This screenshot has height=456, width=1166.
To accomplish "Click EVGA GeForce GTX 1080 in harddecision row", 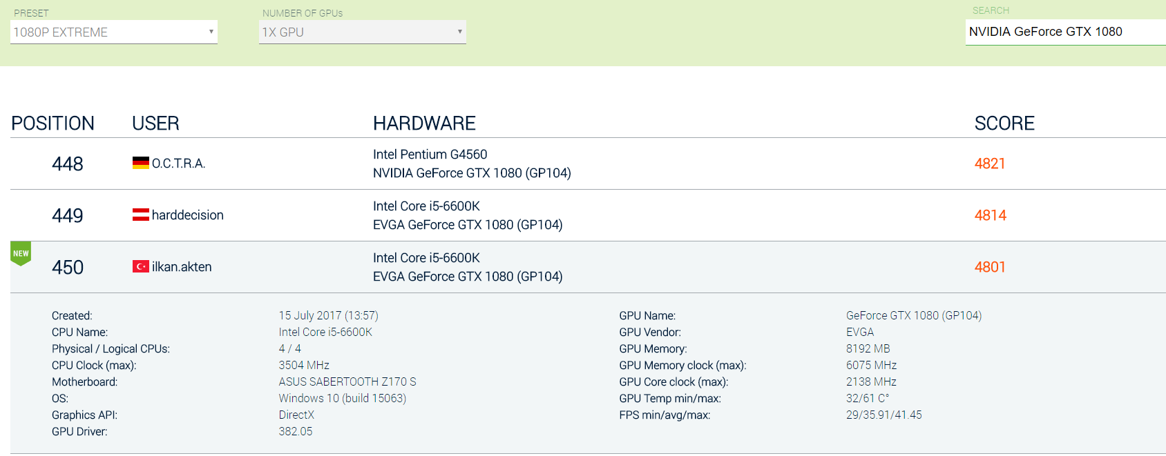I will pos(468,225).
